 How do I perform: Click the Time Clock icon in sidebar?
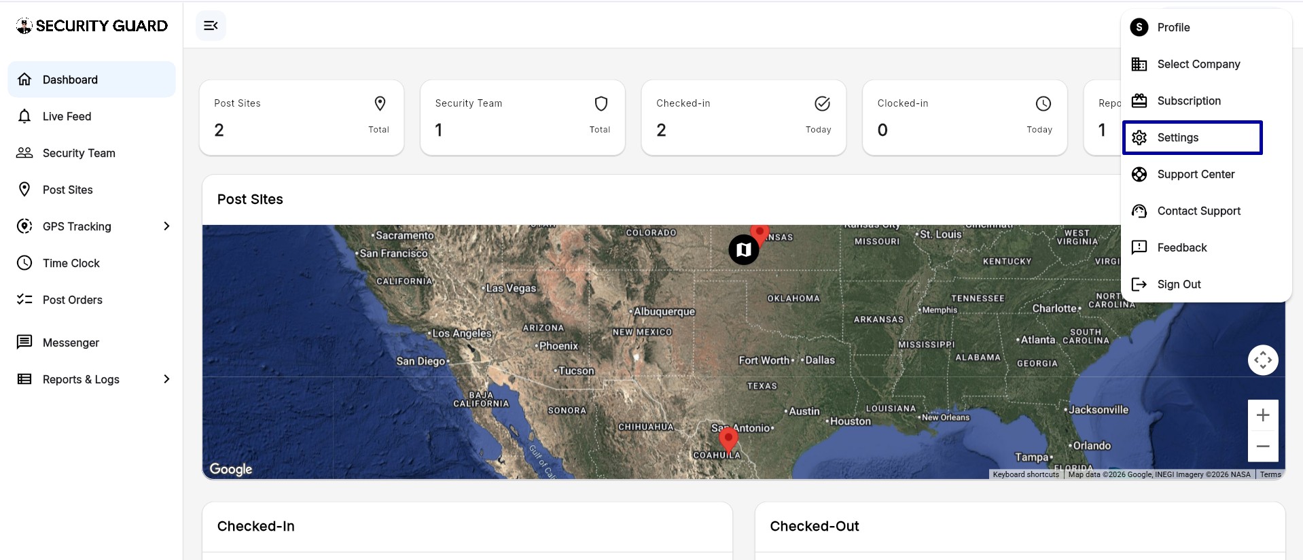(x=24, y=263)
